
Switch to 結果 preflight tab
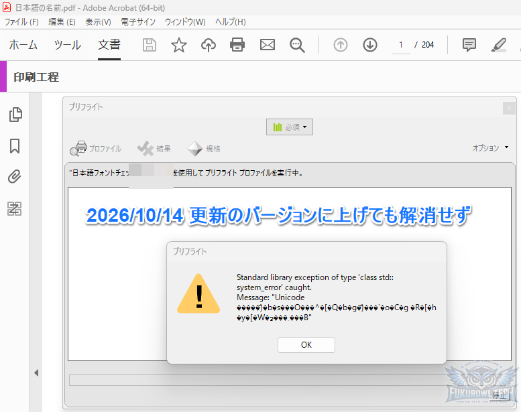(154, 149)
